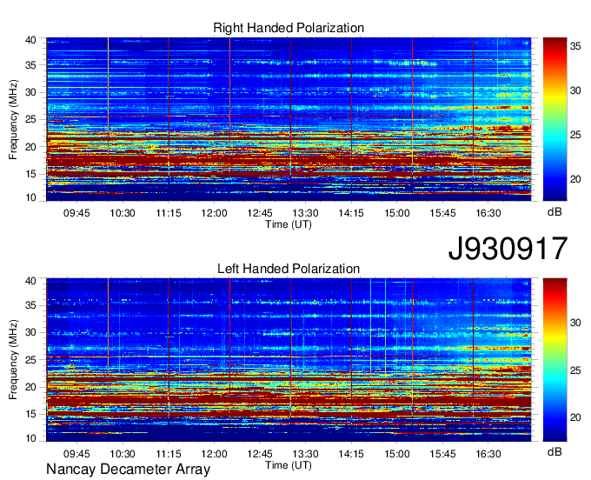591x480 pixels.
Task: Pick 12:00 tick on Left Handed time axis
Action: pyautogui.click(x=214, y=454)
